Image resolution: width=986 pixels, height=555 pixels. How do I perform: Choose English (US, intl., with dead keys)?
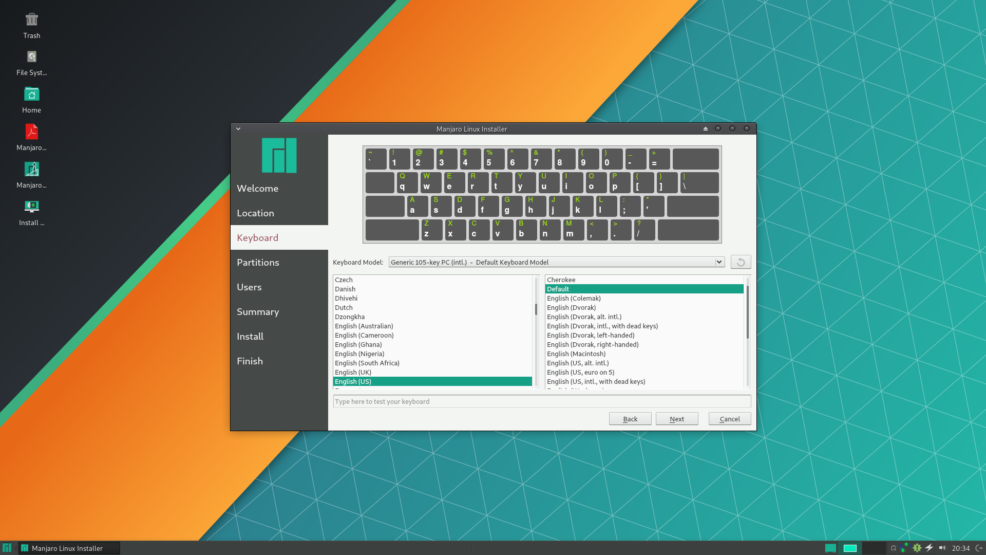point(644,381)
